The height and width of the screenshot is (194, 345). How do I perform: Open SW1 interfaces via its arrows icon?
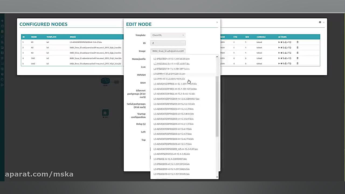288,58
